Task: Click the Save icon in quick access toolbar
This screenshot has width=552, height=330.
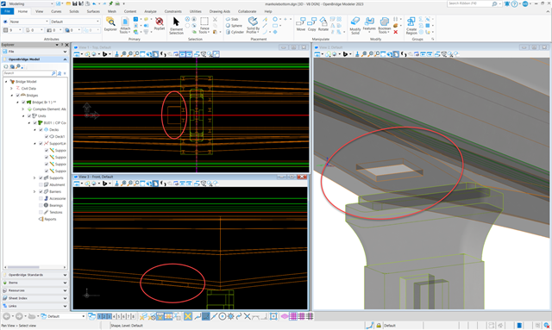Action: [x=75, y=3]
